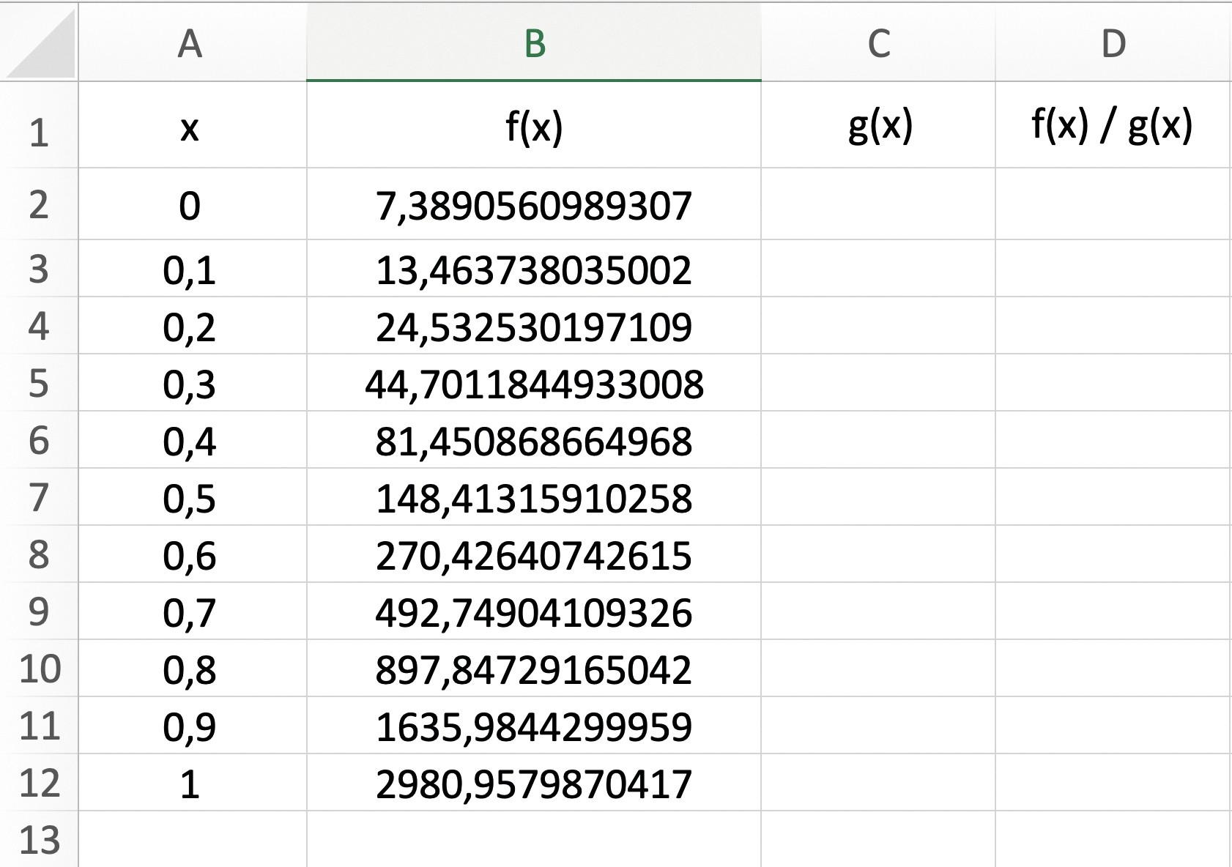This screenshot has width=1232, height=867.
Task: Select the cell containing 2980,9579870417
Action: tap(534, 784)
